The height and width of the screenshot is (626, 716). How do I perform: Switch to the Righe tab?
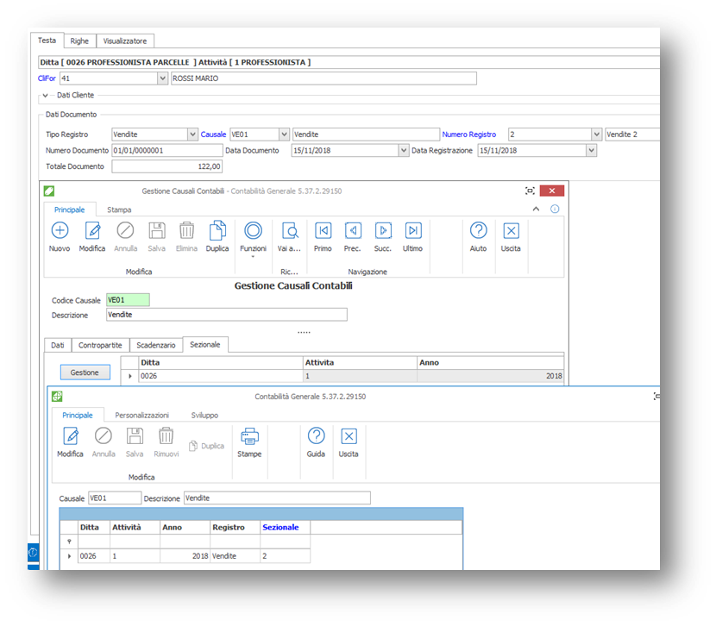(x=79, y=41)
